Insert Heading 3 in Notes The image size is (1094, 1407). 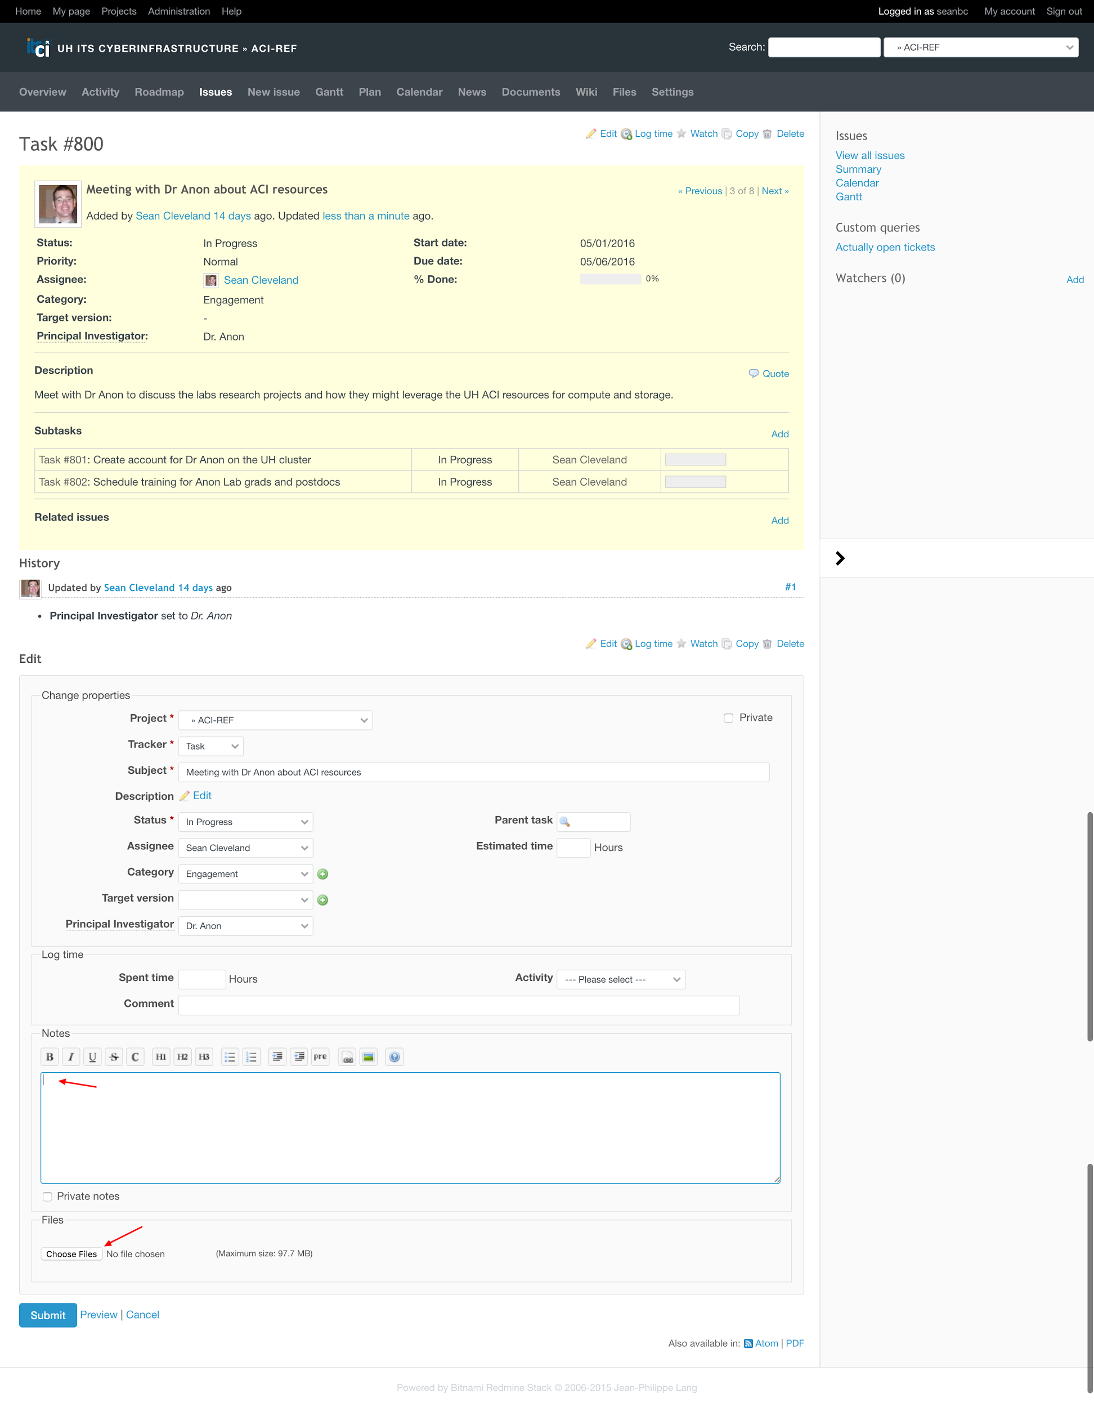point(204,1056)
